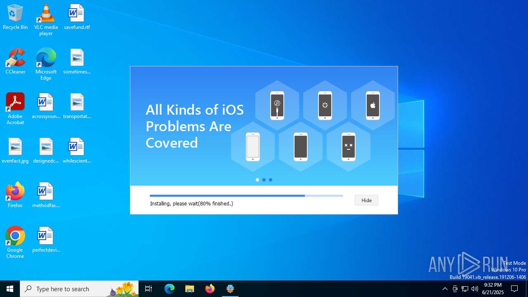Click 'All Kinds of iOS Problems' headline
This screenshot has width=528, height=297.
pyautogui.click(x=195, y=126)
